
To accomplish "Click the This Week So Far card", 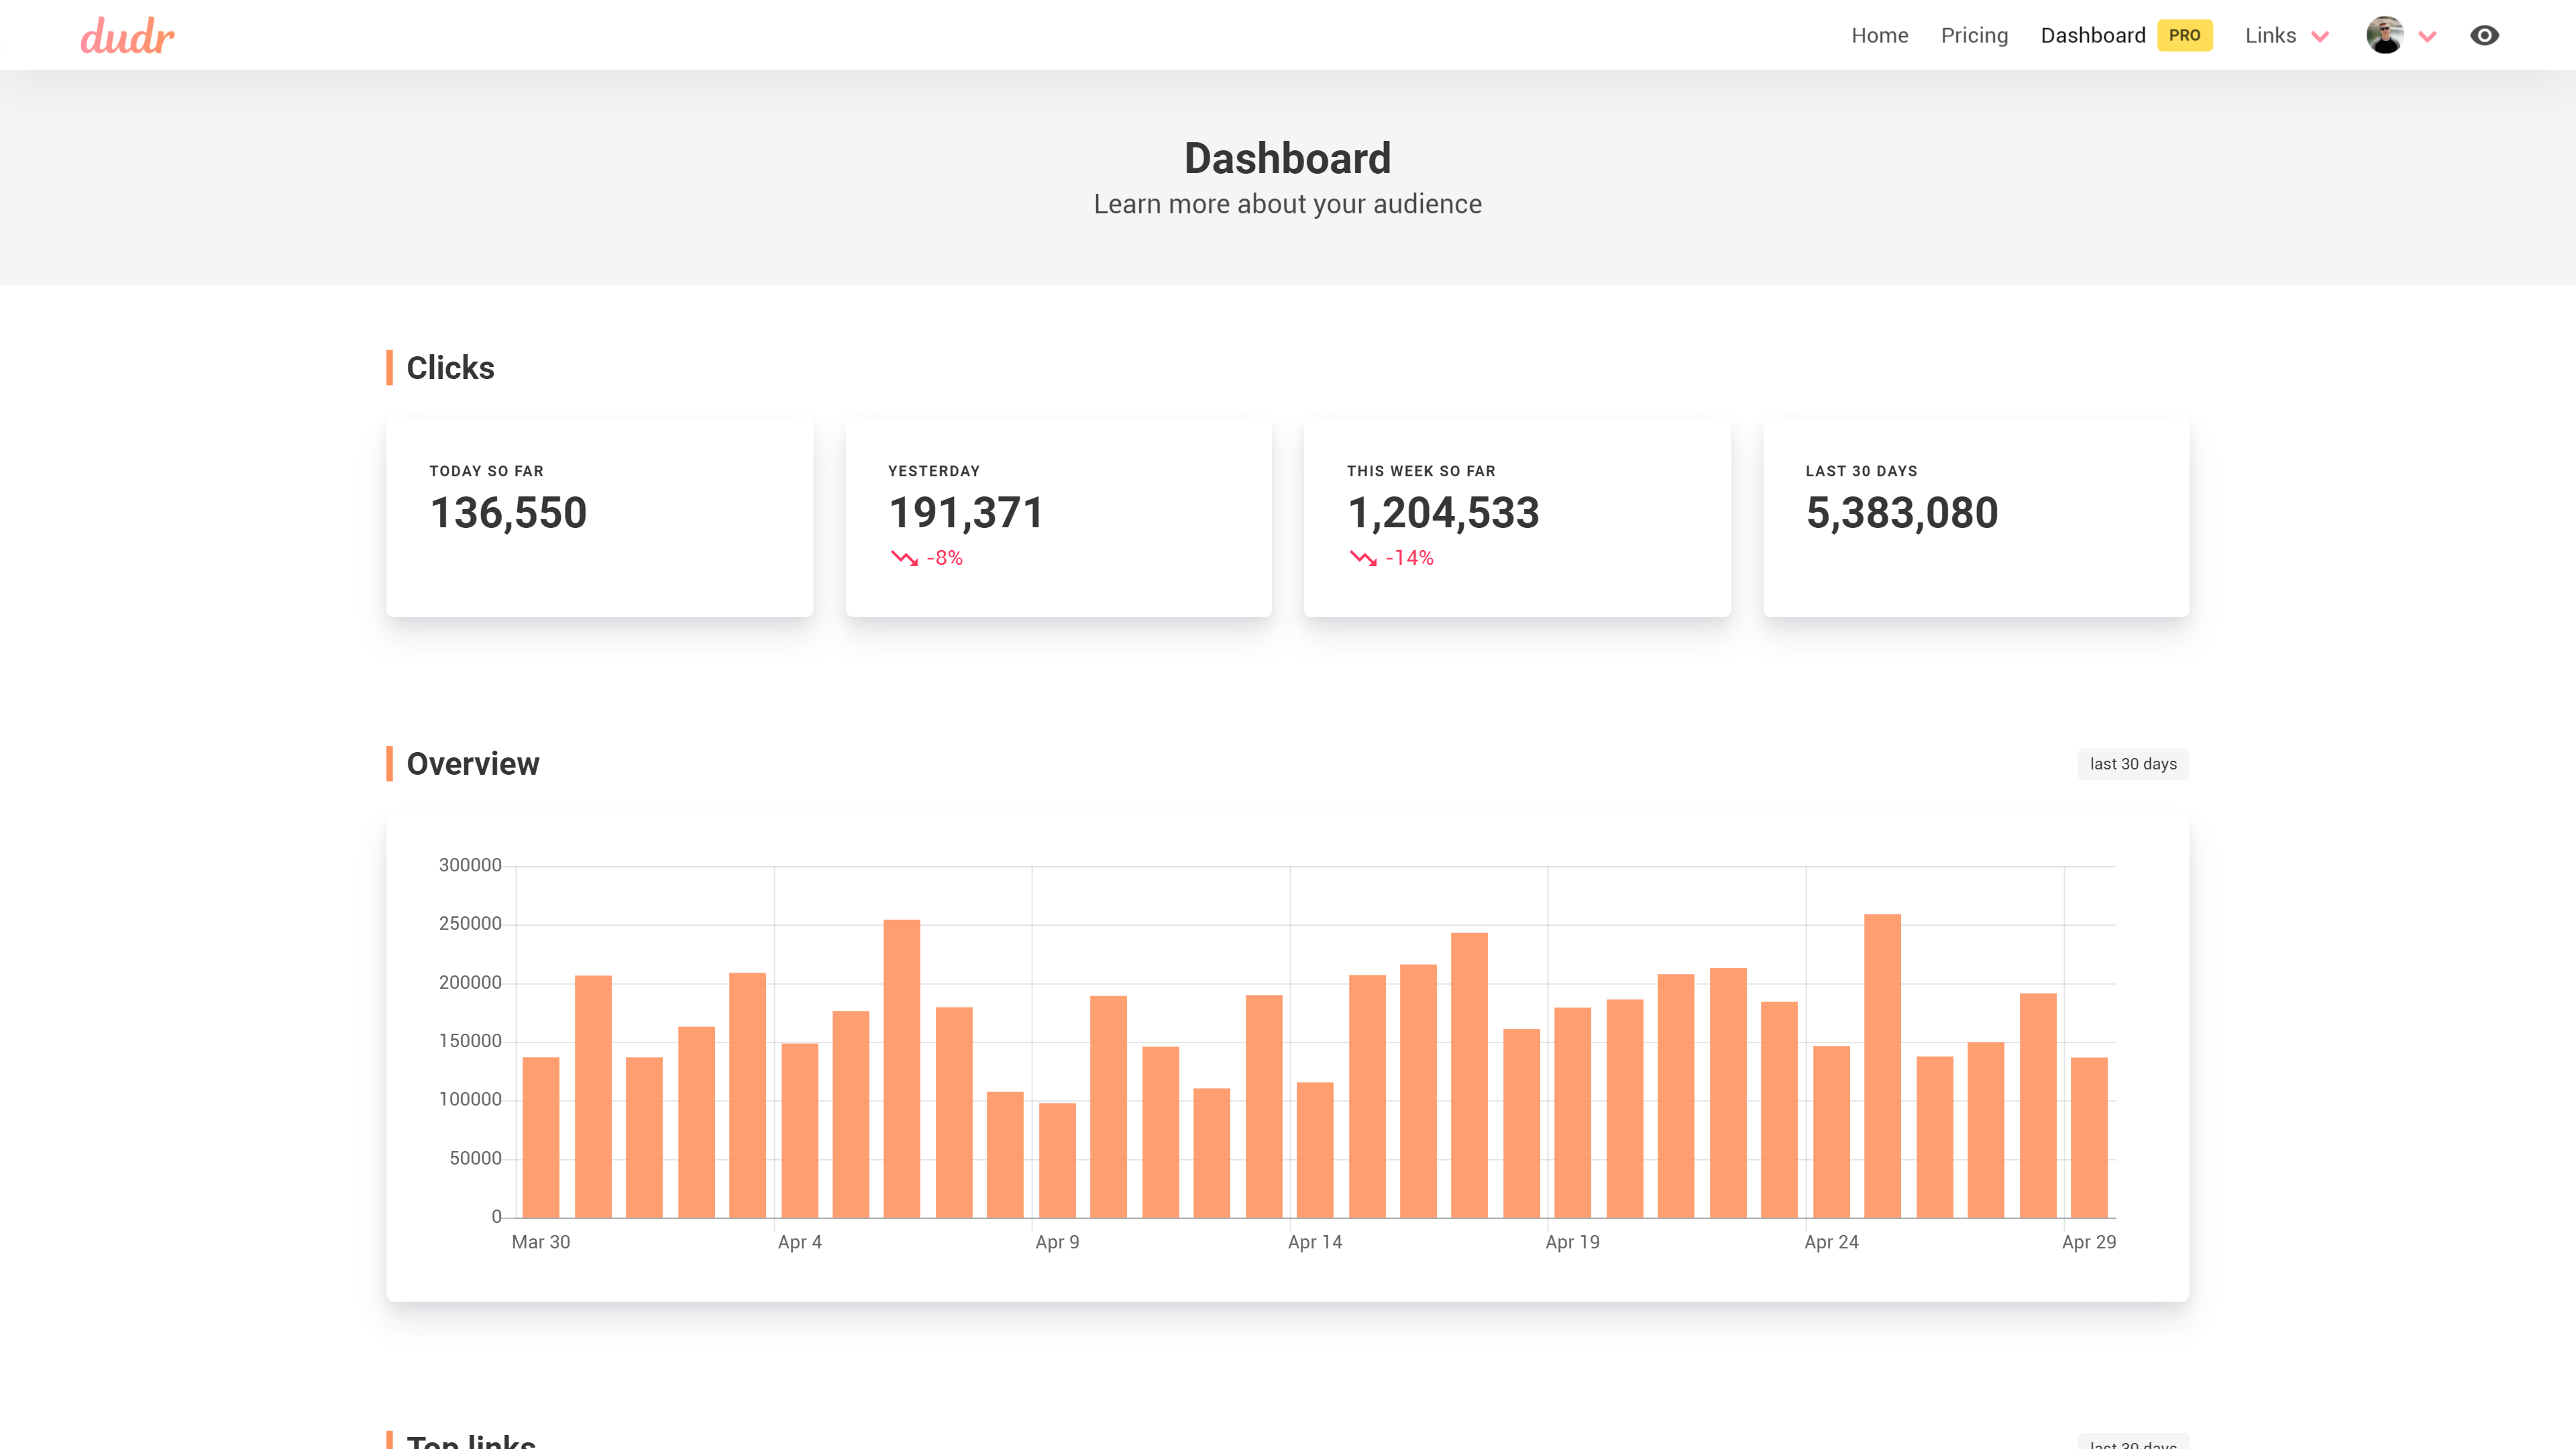I will 1517,517.
